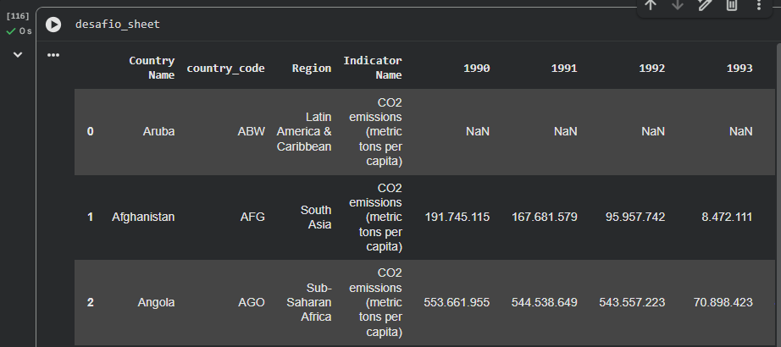The height and width of the screenshot is (347, 781).
Task: Open more cell actions vertical dots
Action: (759, 5)
